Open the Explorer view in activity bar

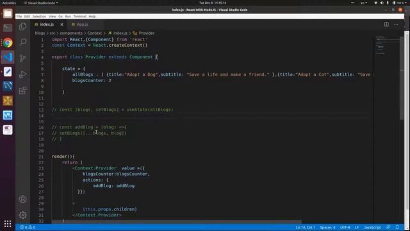tap(23, 26)
